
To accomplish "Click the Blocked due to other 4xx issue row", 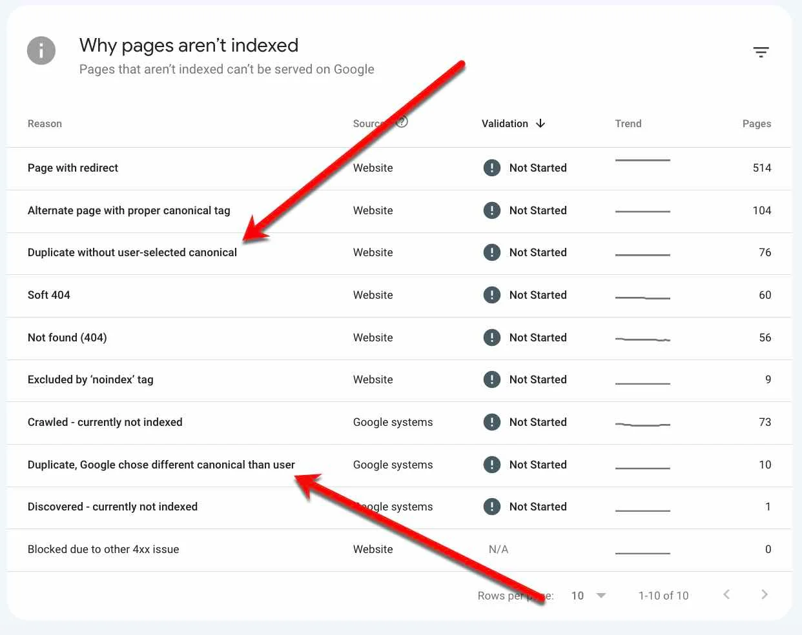I will tap(103, 549).
